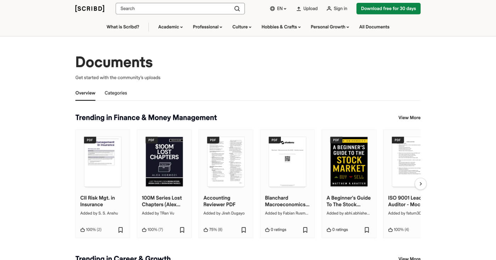Screen dimensions: 496x260
Task: Click the thumbs-up rating on Accounting Reviewer PDF
Action: 205,230
